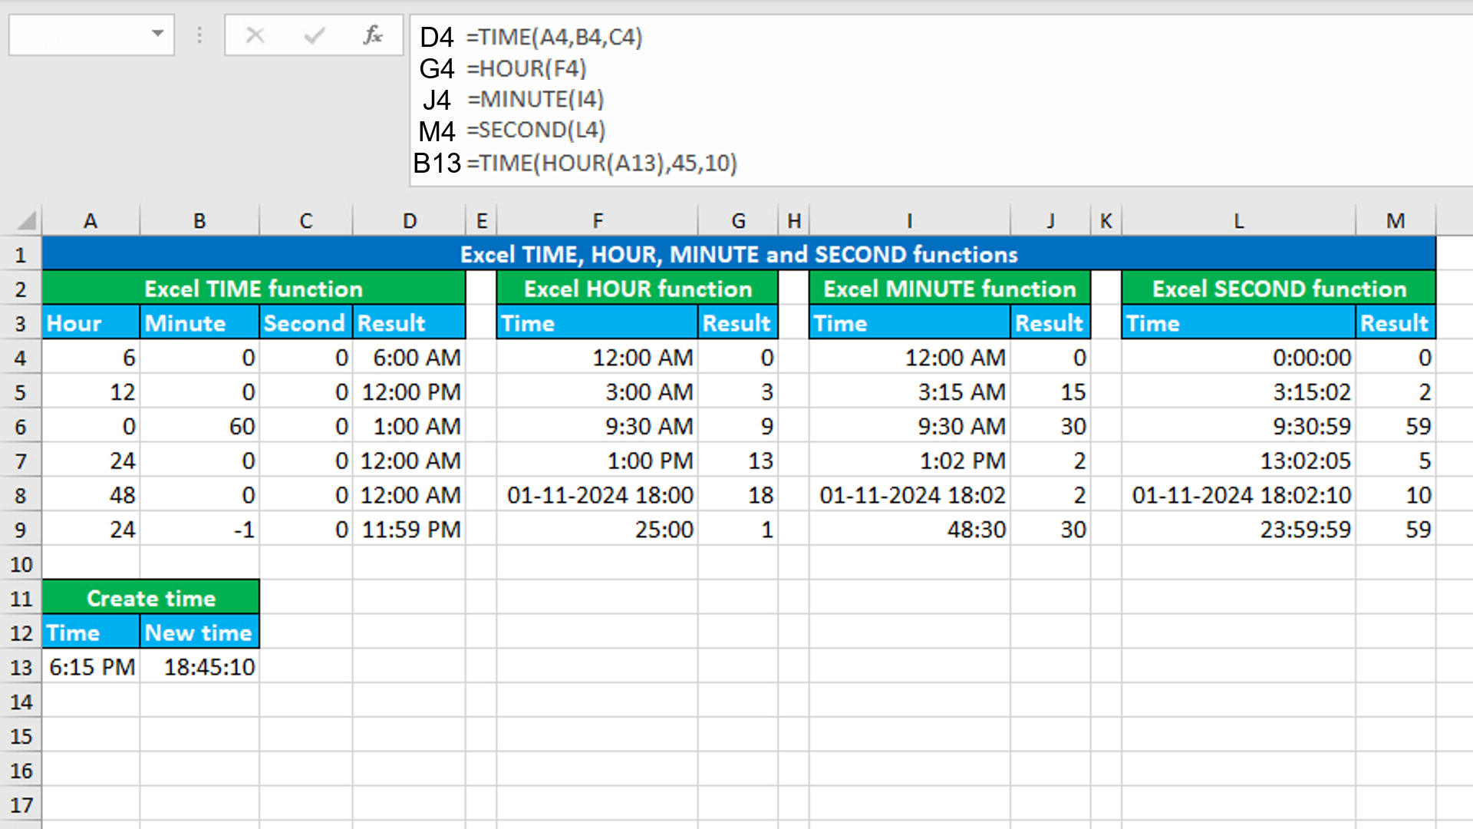Click the 'Create time' header cell

click(151, 598)
